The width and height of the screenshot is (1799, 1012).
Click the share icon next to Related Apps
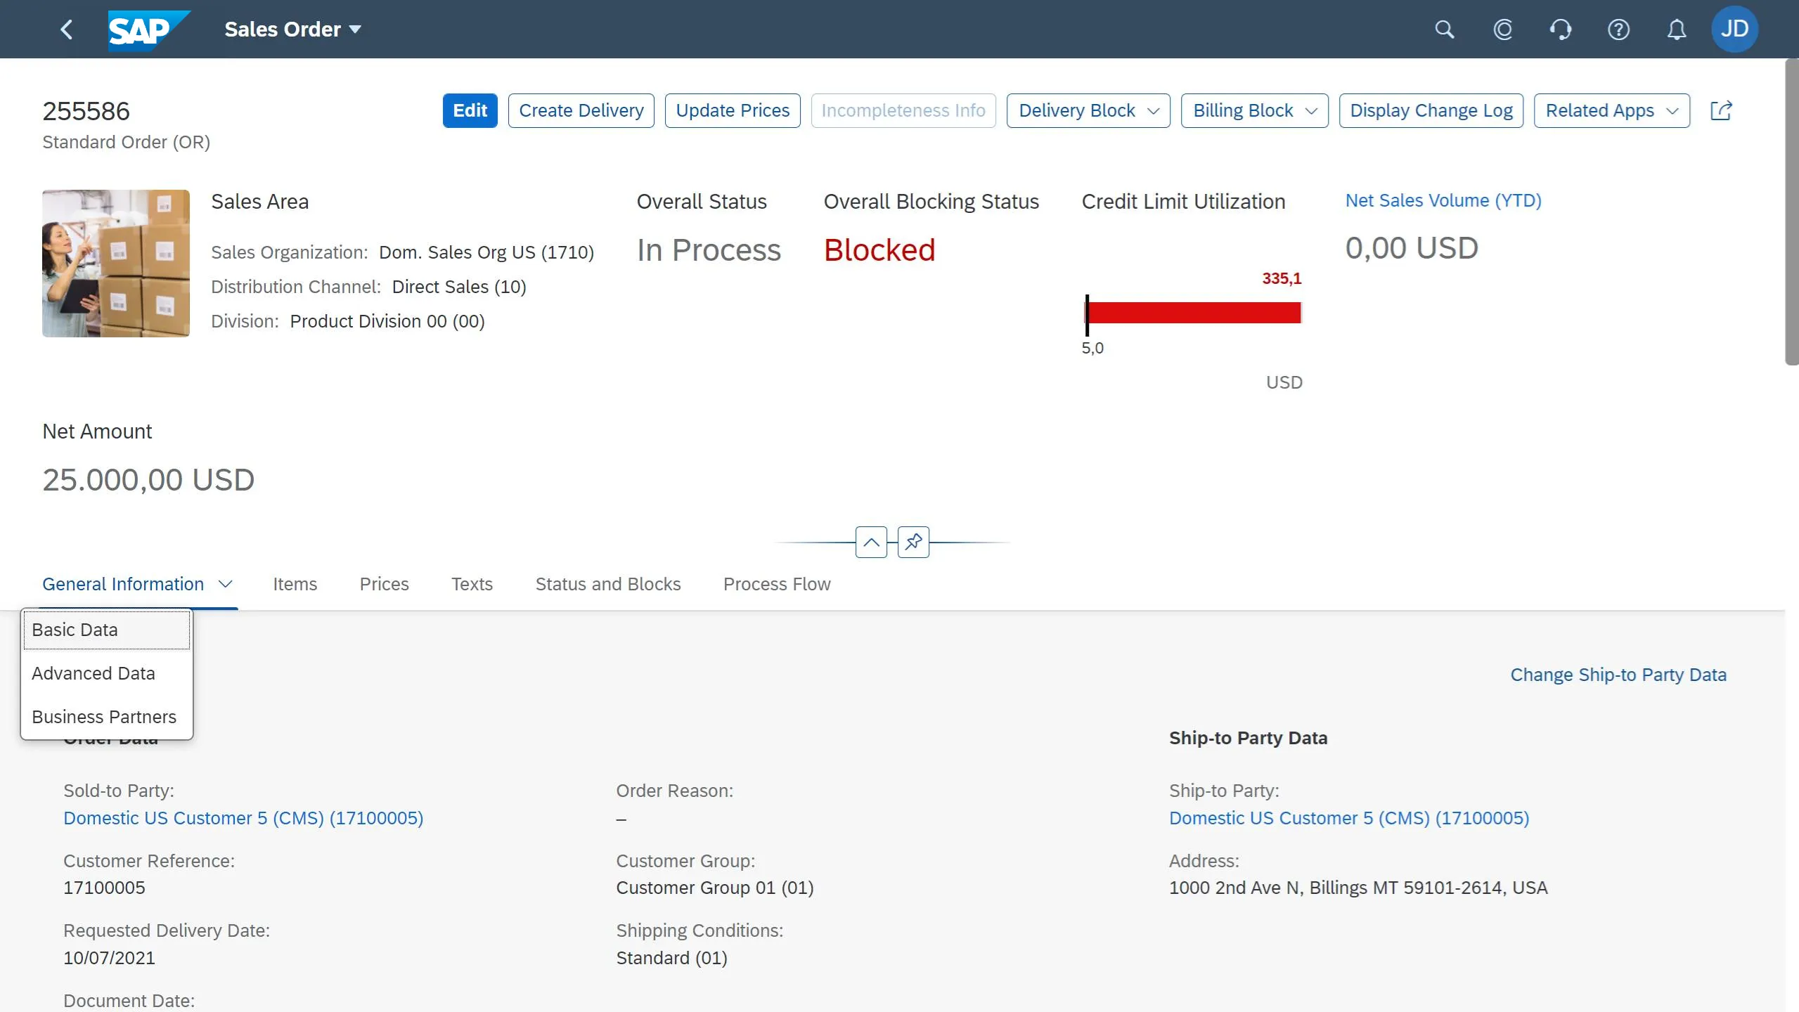[1722, 110]
